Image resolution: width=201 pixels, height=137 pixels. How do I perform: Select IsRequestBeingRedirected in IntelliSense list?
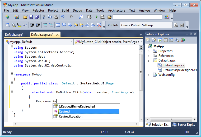click(x=86, y=106)
